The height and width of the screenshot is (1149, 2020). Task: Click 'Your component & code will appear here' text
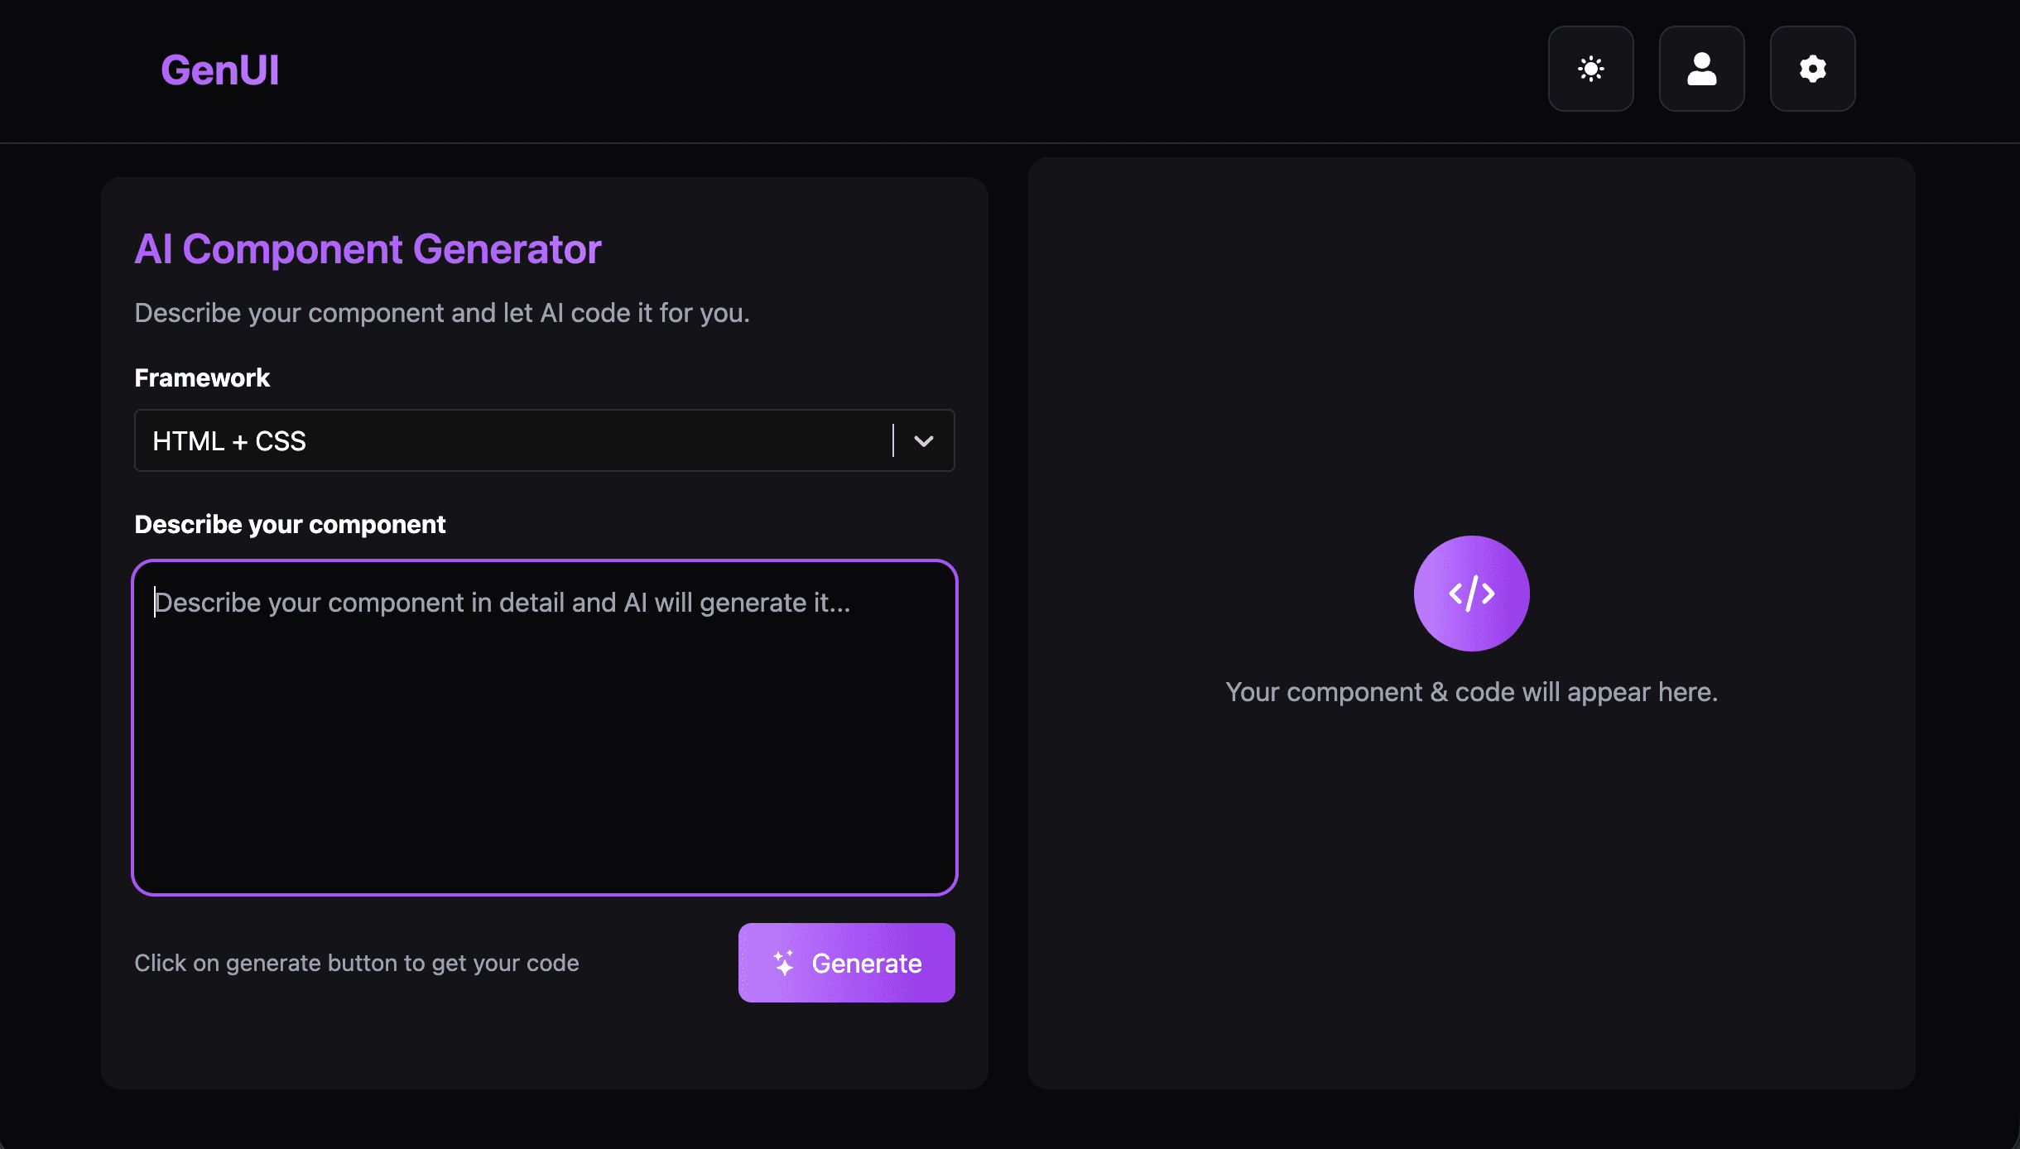coord(1471,692)
